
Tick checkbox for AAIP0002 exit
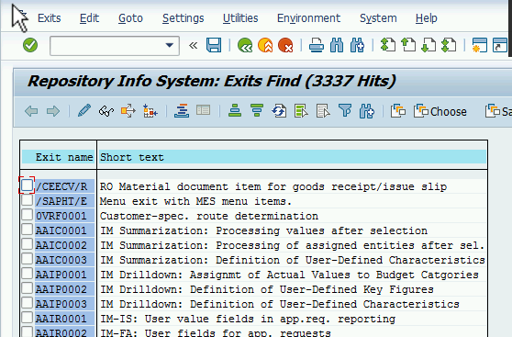click(x=27, y=288)
